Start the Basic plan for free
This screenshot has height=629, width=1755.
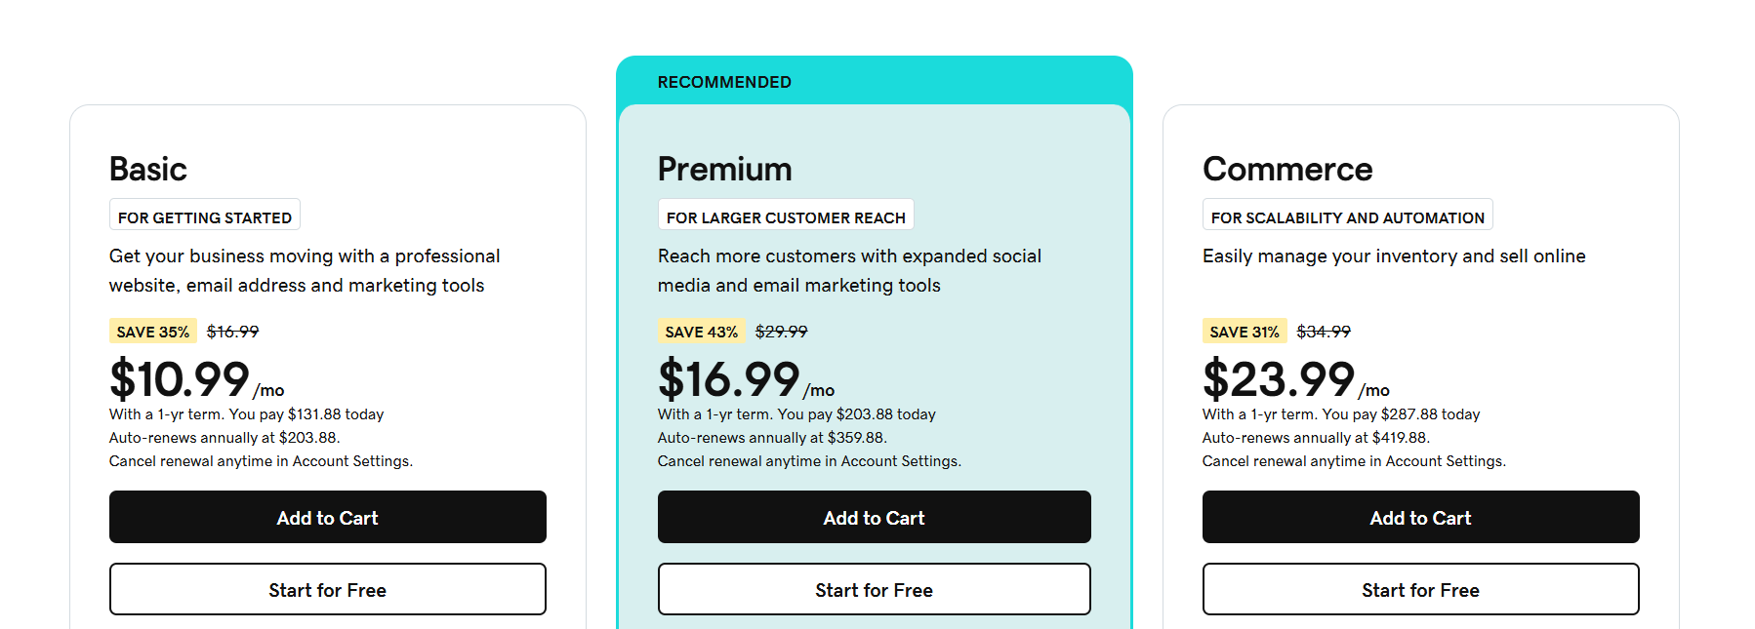[x=327, y=589]
